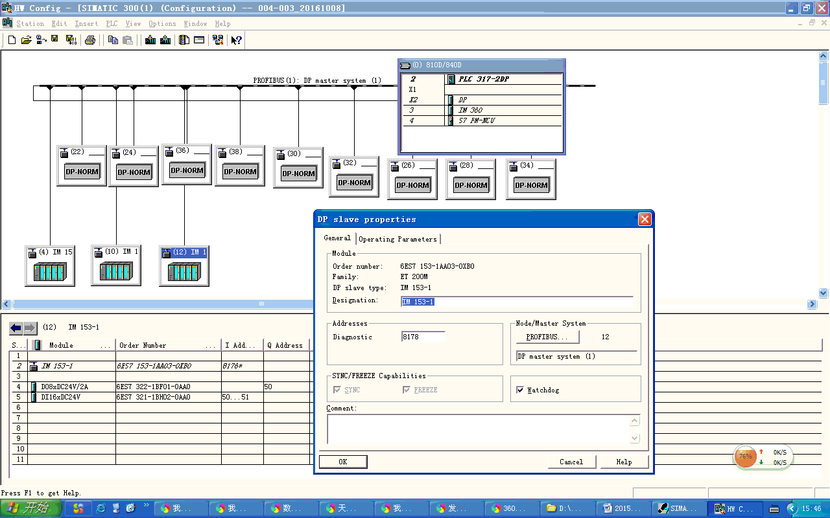Viewport: 830px width, 518px height.
Task: Open the PLC menu
Action: click(112, 23)
